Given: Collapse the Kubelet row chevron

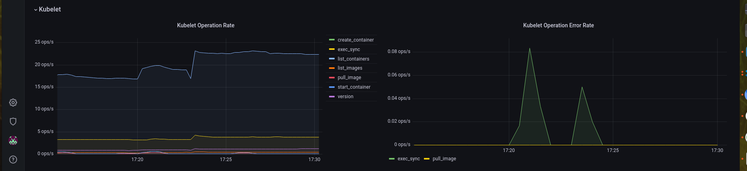Looking at the screenshot, I should pos(36,9).
